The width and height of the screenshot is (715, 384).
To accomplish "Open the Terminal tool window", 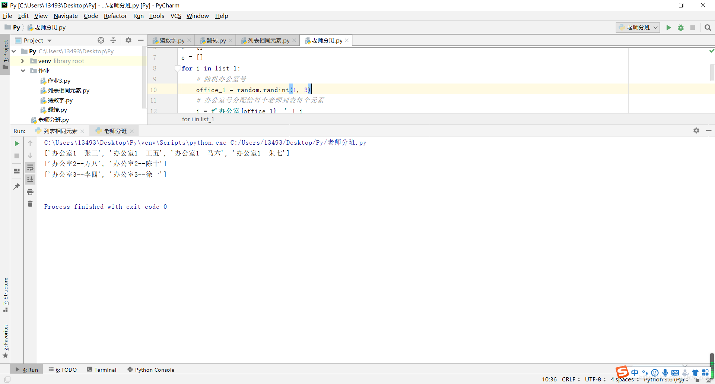I will 102,369.
